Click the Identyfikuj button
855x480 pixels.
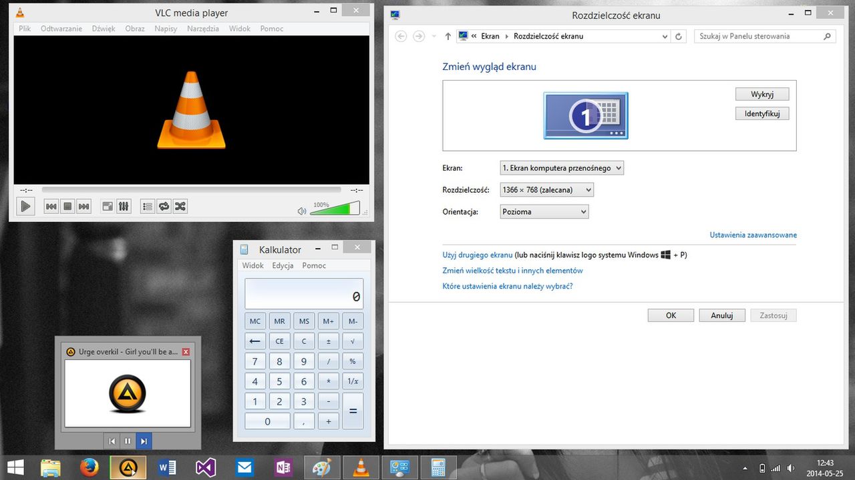click(762, 114)
